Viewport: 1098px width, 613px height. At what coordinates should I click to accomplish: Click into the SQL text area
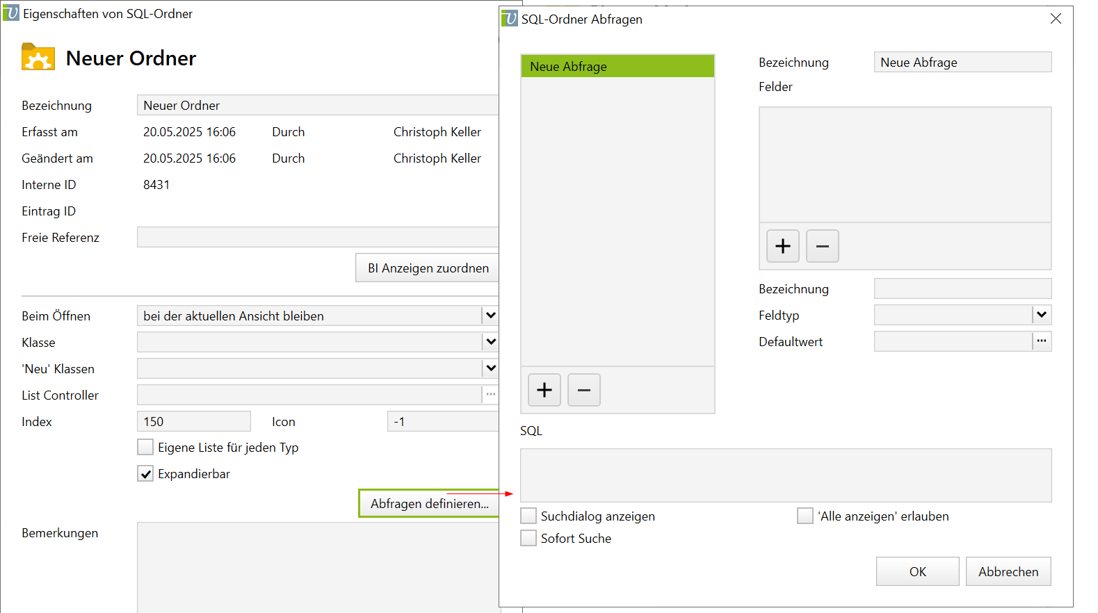click(x=785, y=475)
